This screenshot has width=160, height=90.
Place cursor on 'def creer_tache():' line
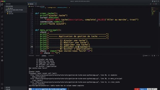coord(46,13)
